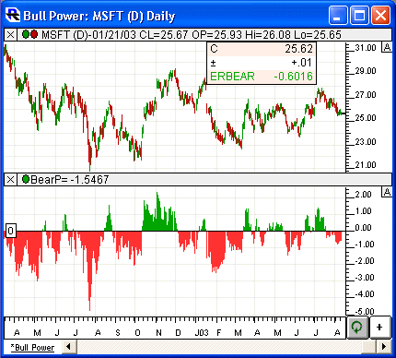Click BearP= -1.5467 label
The image size is (396, 358).
click(70, 179)
